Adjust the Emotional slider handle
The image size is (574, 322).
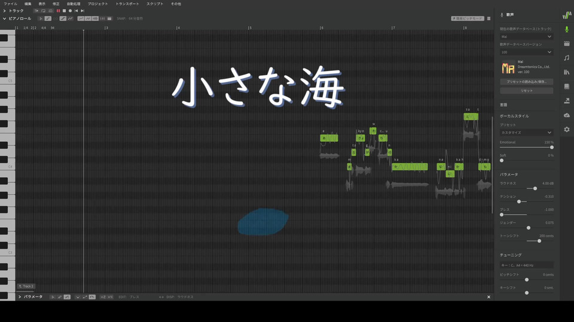[x=552, y=147]
